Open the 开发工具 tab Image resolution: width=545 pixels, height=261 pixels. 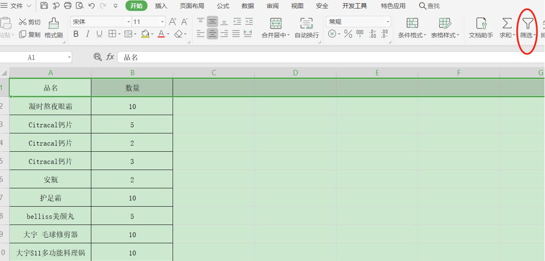pyautogui.click(x=355, y=6)
